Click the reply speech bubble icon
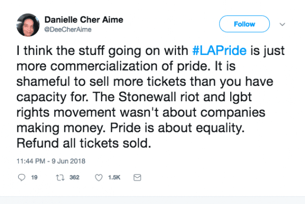The width and height of the screenshot is (305, 204). coord(21,178)
